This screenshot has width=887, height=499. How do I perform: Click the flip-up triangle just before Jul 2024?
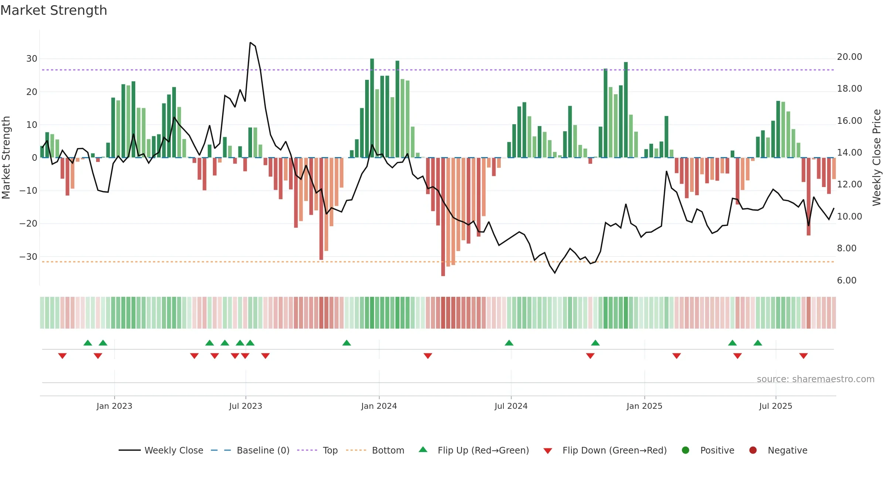click(509, 343)
